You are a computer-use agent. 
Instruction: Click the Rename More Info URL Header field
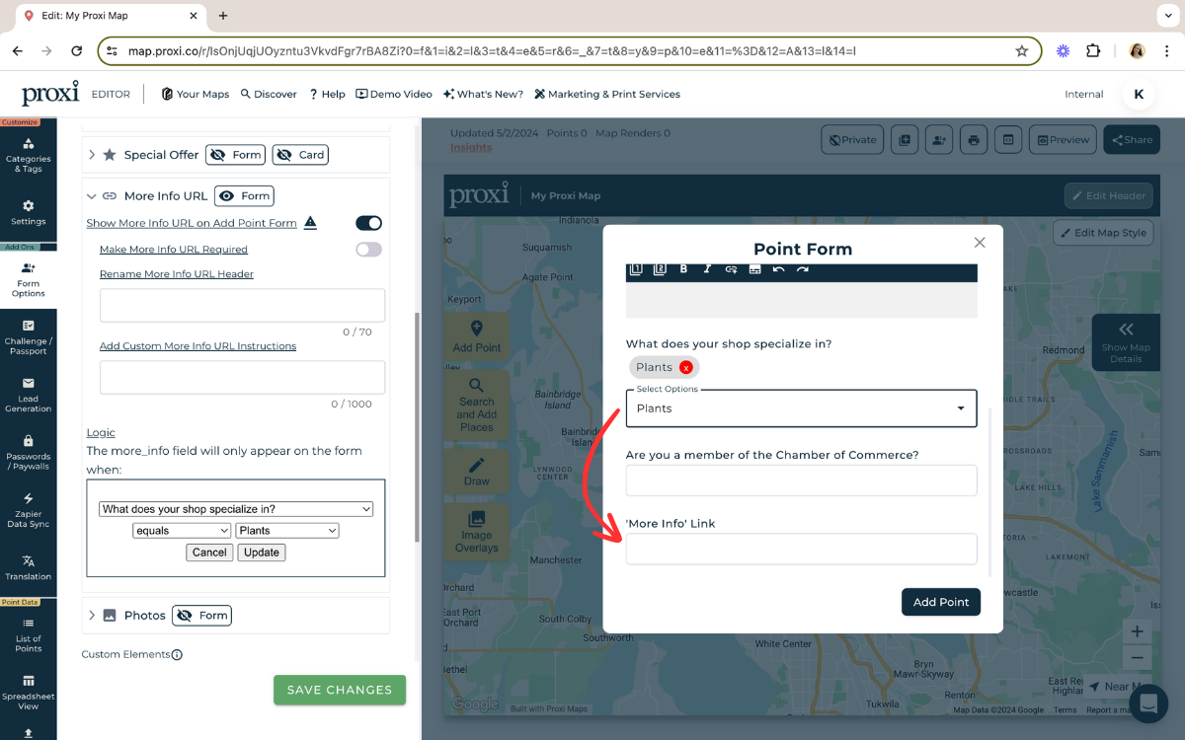pos(242,306)
